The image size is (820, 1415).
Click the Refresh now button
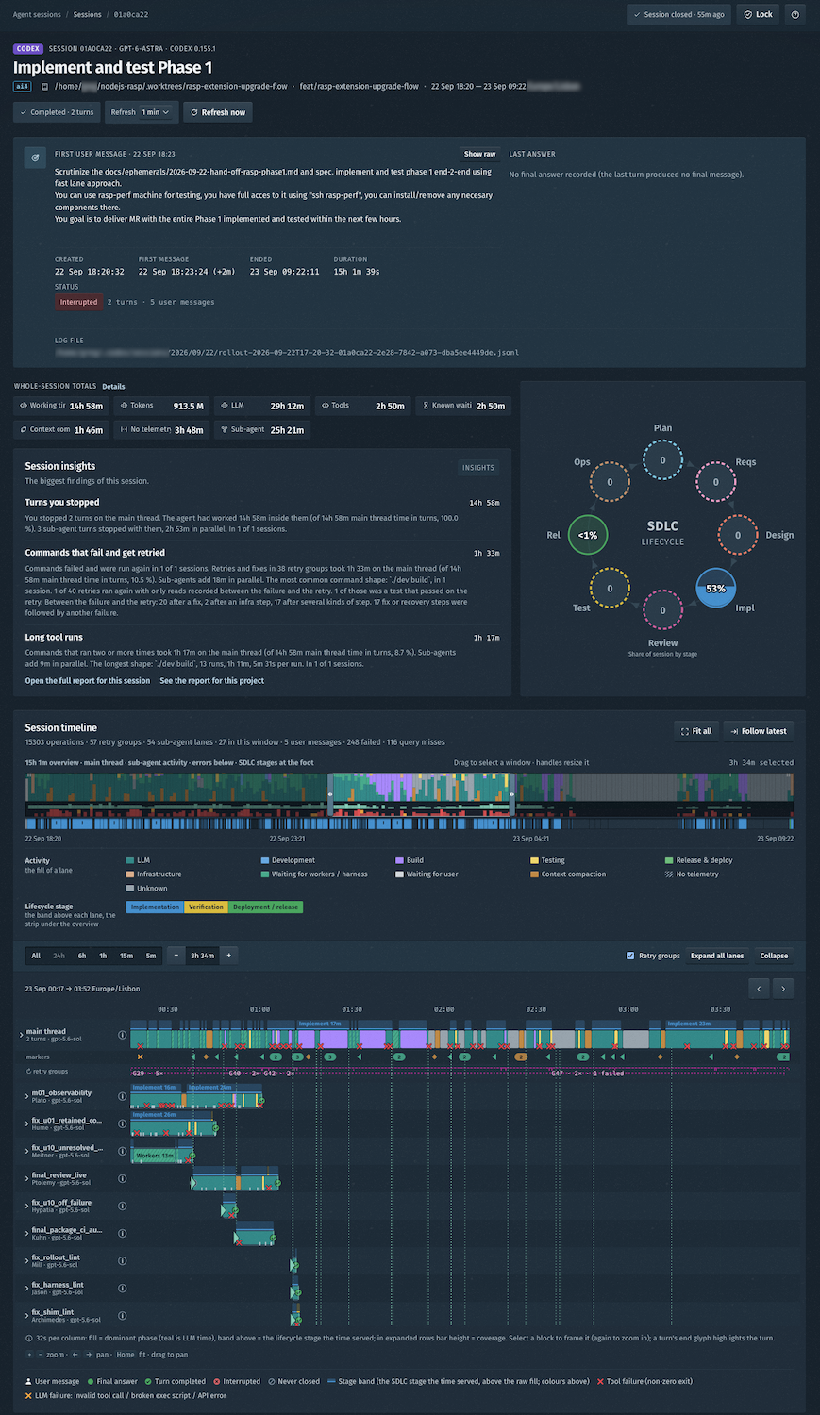click(218, 112)
